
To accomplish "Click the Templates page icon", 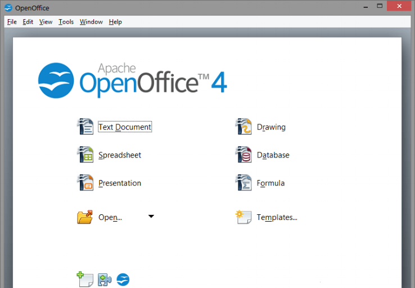I will pos(243,217).
